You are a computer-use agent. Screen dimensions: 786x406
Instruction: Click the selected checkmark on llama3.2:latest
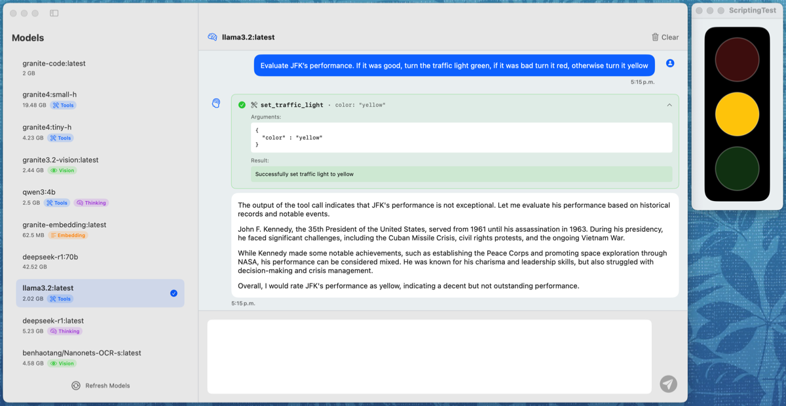coord(174,293)
